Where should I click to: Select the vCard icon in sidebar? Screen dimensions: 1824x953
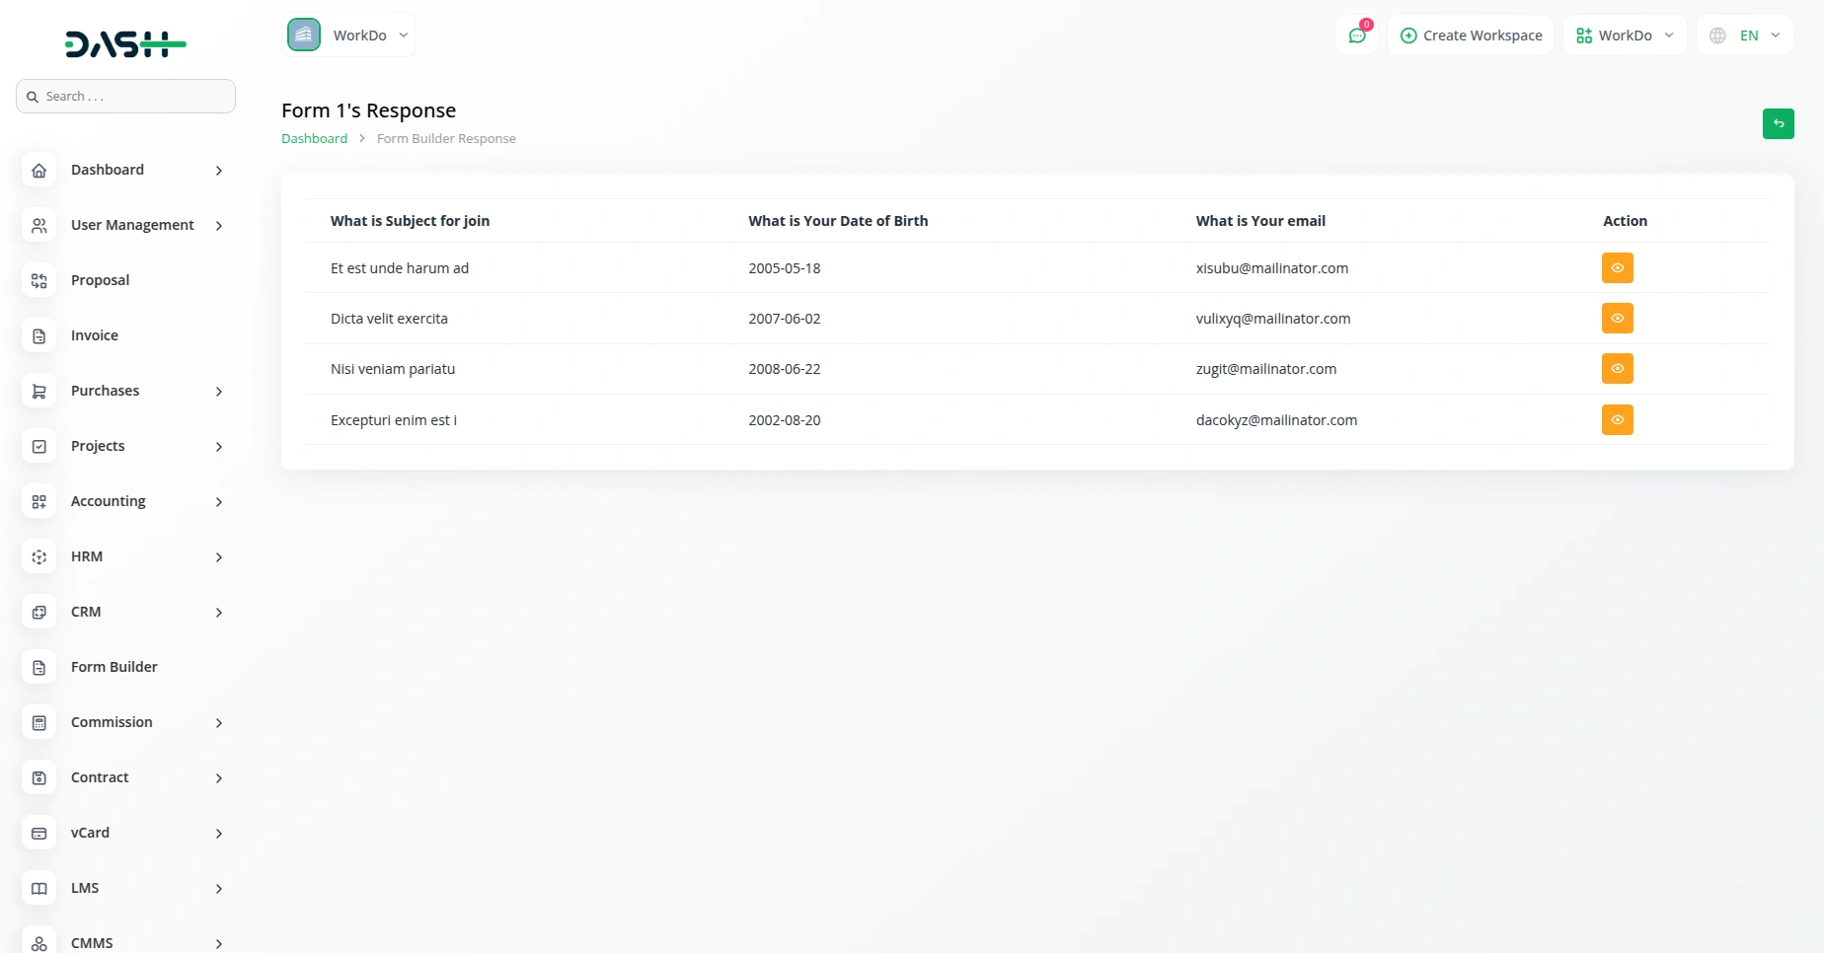coord(38,833)
